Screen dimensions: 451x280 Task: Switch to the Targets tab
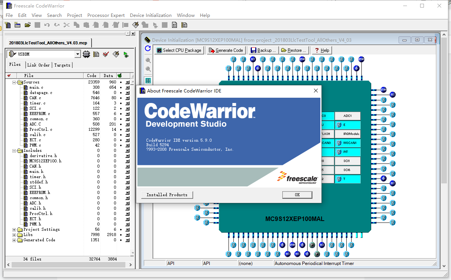click(x=62, y=65)
